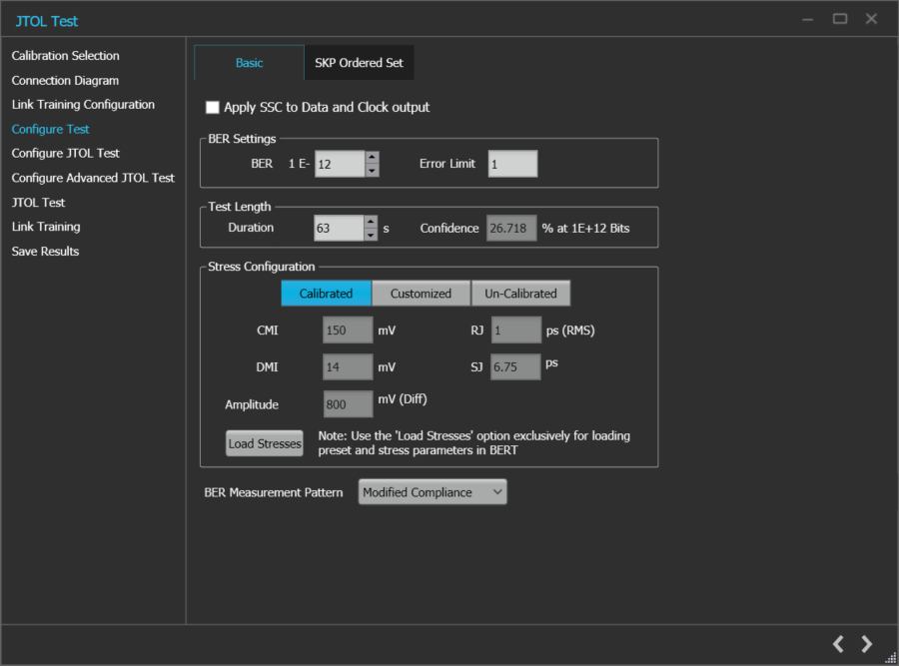The height and width of the screenshot is (666, 899).
Task: Click the Error Limit input field
Action: pos(512,164)
